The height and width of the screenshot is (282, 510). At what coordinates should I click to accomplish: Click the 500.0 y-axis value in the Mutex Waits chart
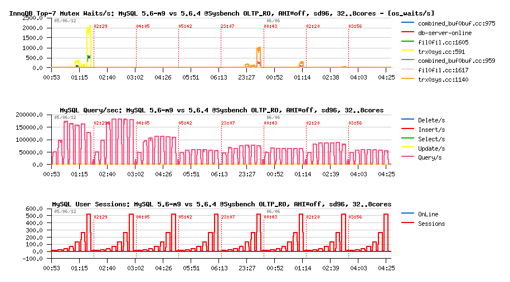tap(34, 58)
